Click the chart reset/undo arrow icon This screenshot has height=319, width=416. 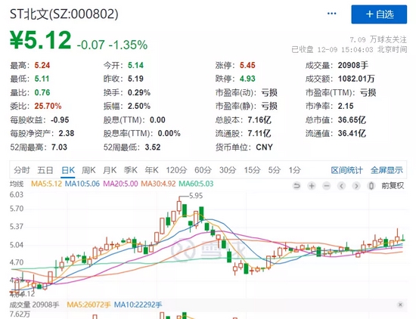click(296, 186)
